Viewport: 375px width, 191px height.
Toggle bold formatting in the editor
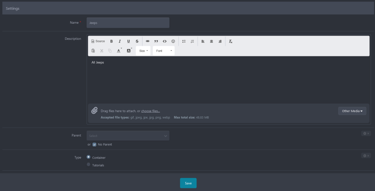111,41
